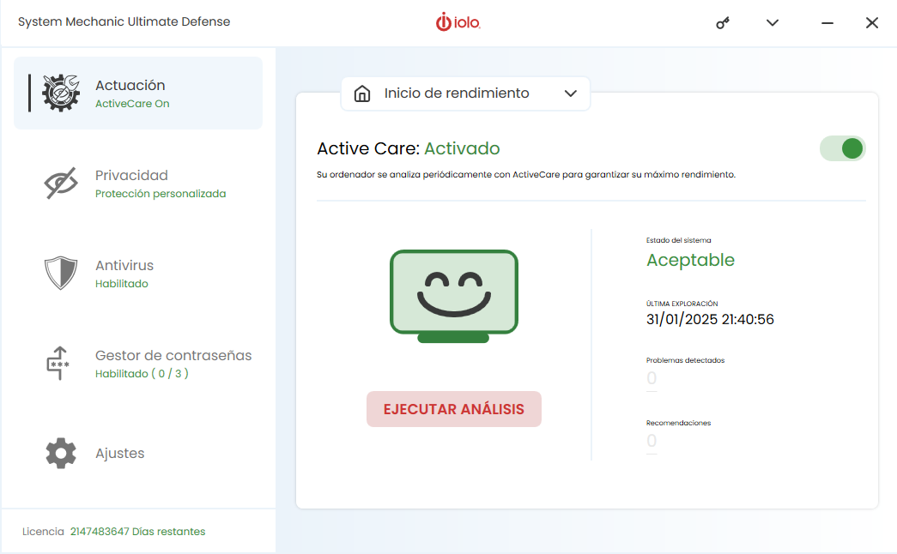Click the Protección personalizada status text

click(x=161, y=194)
